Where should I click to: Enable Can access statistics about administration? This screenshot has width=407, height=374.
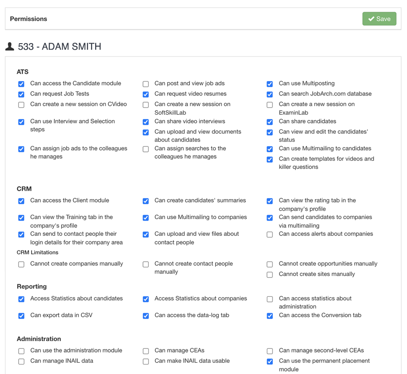(270, 299)
